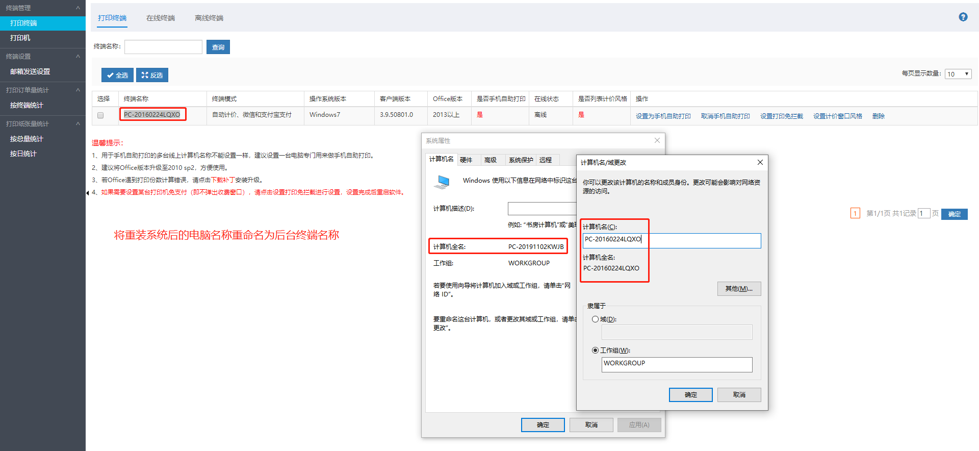Select the 域(D) radio button
Image resolution: width=979 pixels, height=451 pixels.
pos(595,319)
